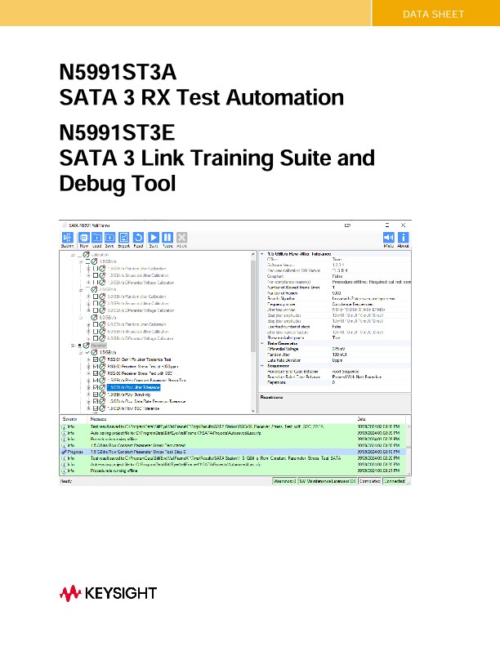
Task: Click the Progress row wrench icon in log
Action: coord(64,452)
